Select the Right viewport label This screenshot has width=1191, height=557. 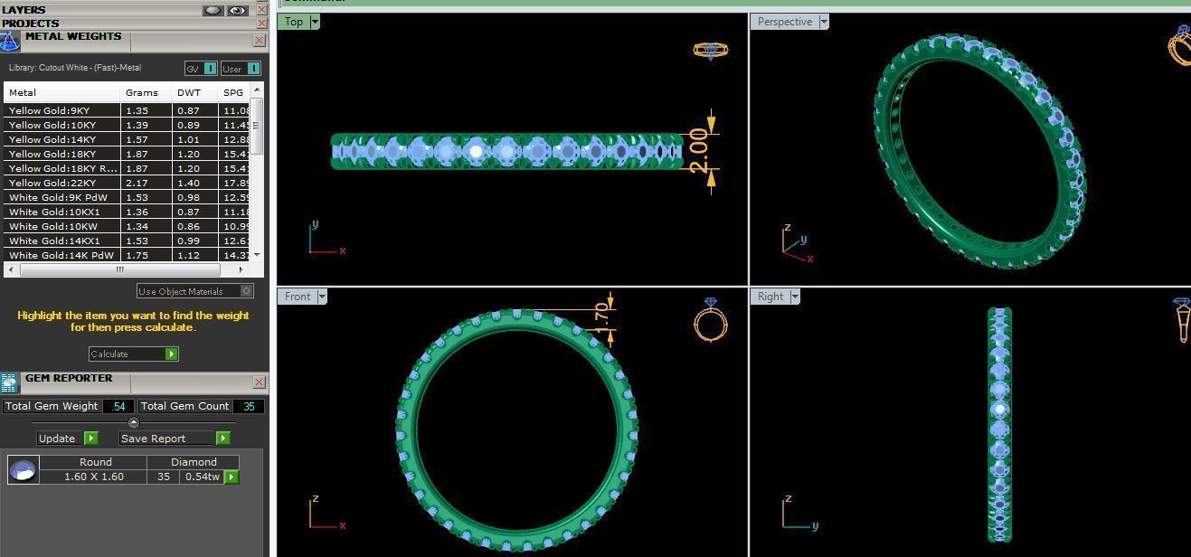tap(770, 297)
